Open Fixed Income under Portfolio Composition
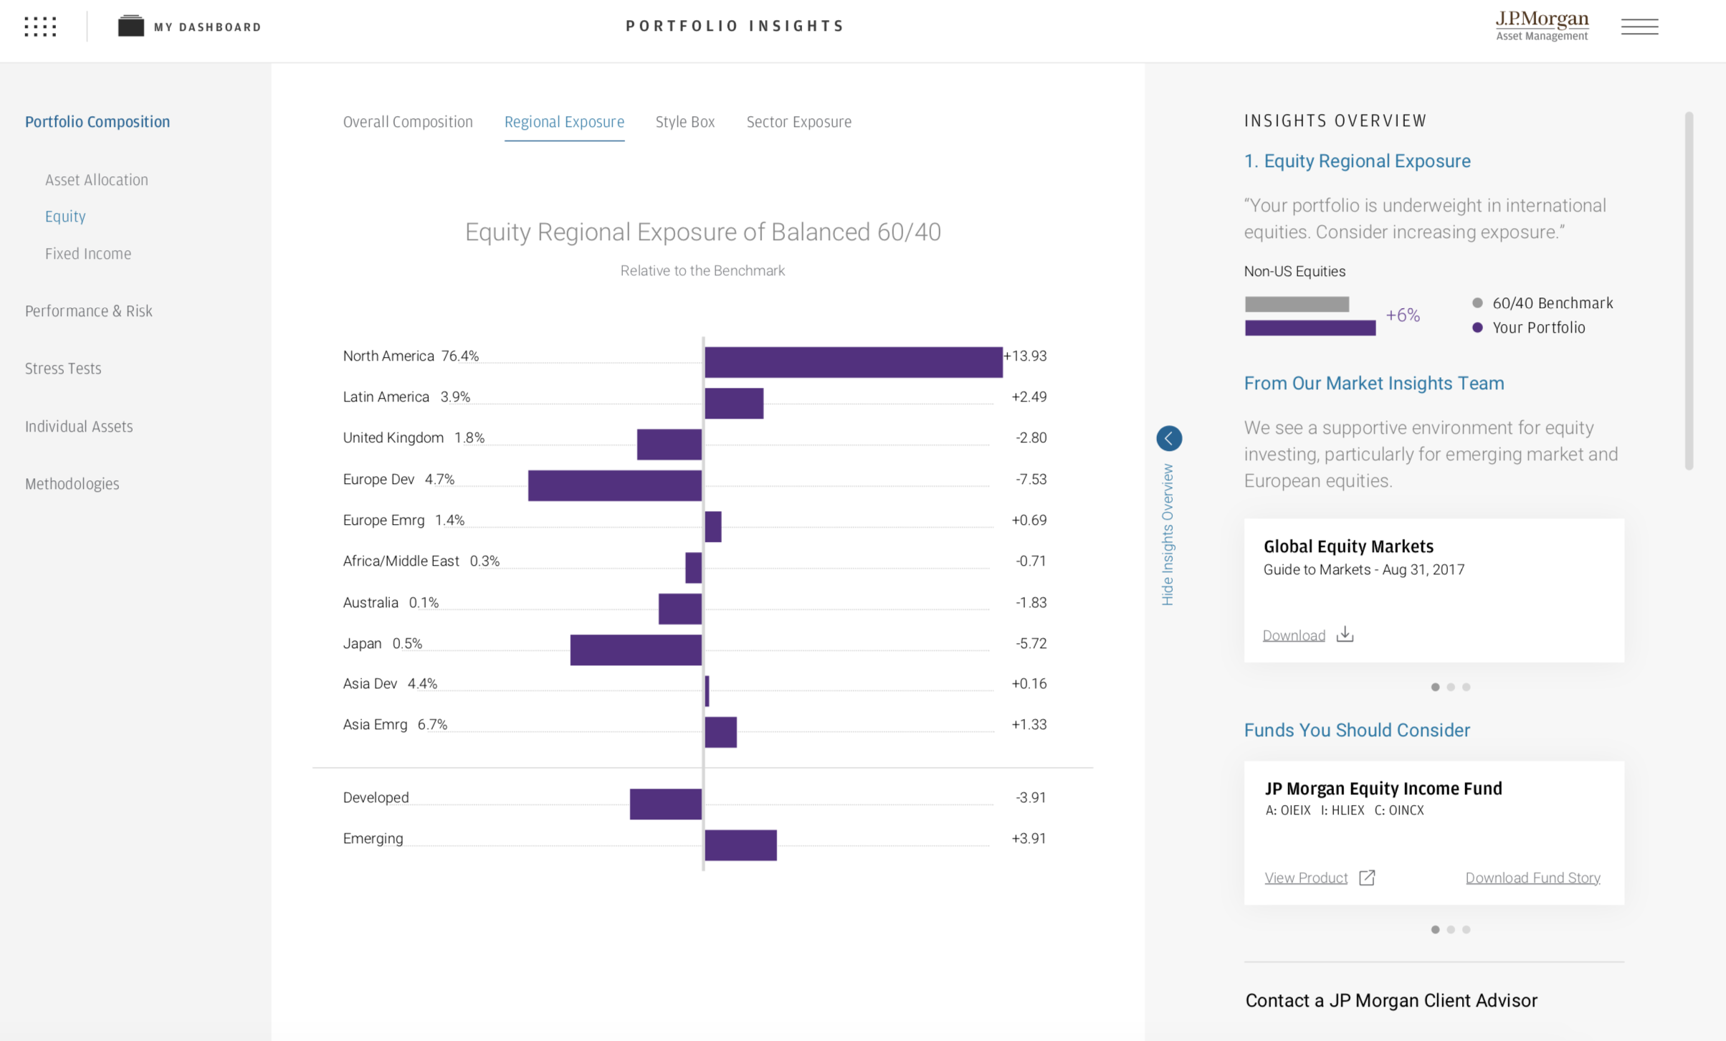Viewport: 1726px width, 1041px height. click(x=88, y=254)
